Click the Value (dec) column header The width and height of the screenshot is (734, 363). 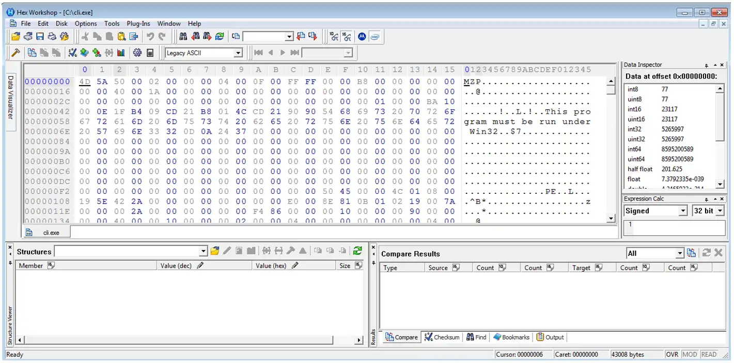[205, 266]
